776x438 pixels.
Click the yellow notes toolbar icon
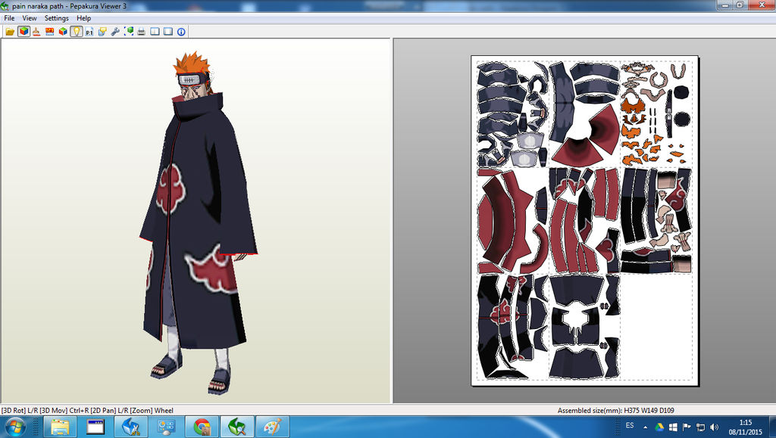coord(102,32)
